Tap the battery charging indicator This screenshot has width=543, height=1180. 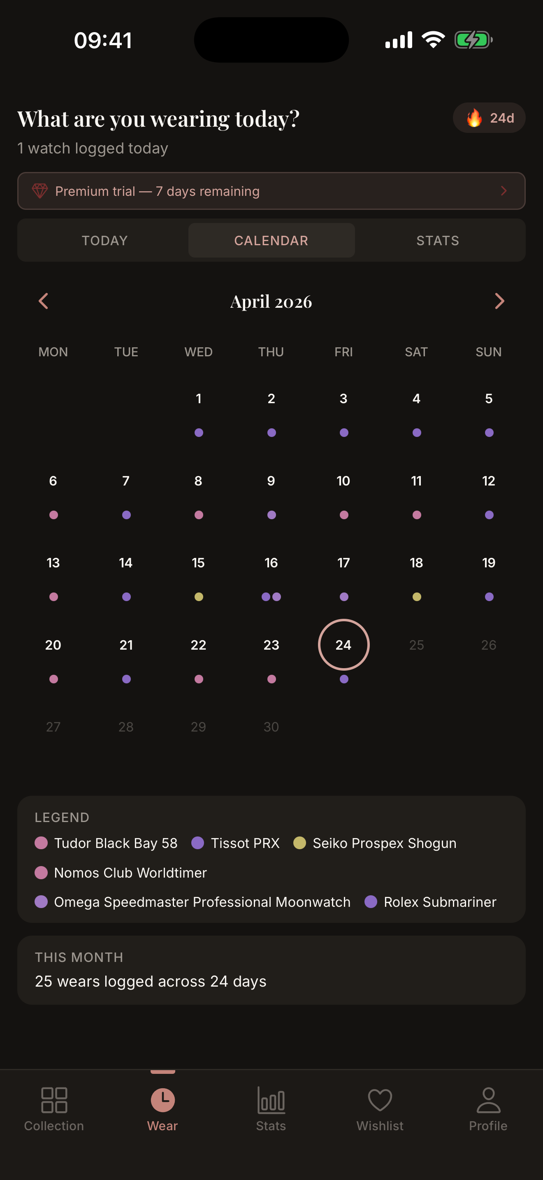(473, 40)
